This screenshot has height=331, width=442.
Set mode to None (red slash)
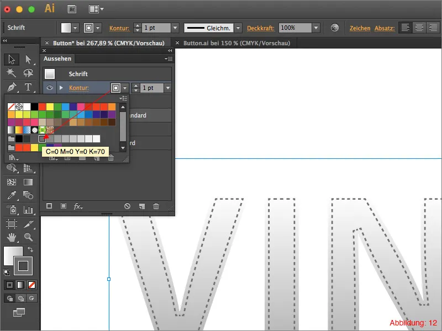click(x=31, y=285)
